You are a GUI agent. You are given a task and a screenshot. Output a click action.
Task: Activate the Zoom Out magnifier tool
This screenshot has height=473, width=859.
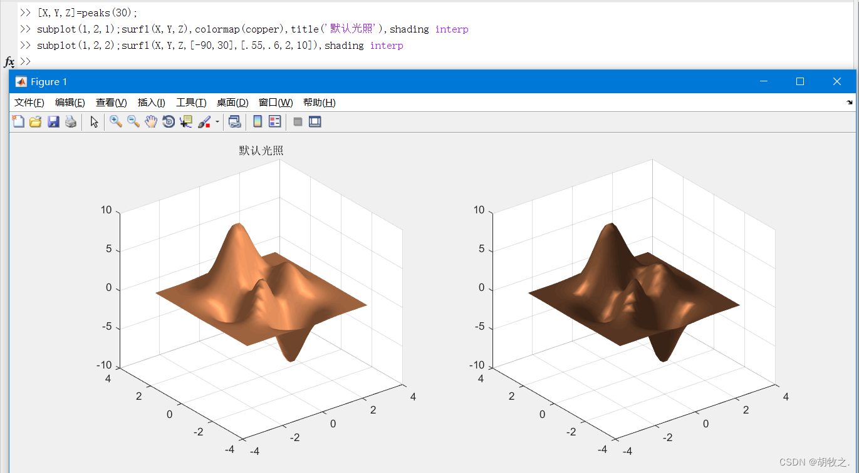(x=133, y=122)
